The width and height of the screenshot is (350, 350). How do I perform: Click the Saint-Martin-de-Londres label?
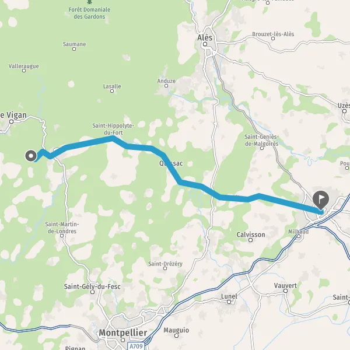click(x=62, y=228)
